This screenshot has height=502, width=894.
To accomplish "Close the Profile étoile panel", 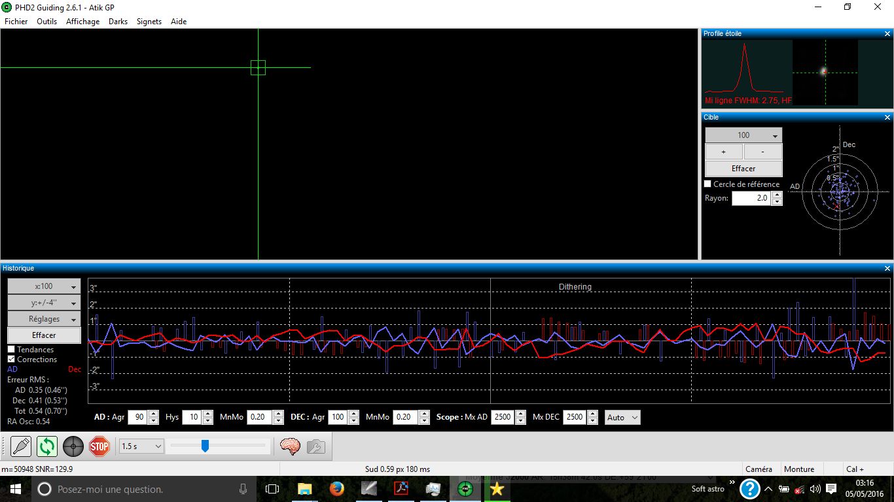I will pyautogui.click(x=887, y=33).
